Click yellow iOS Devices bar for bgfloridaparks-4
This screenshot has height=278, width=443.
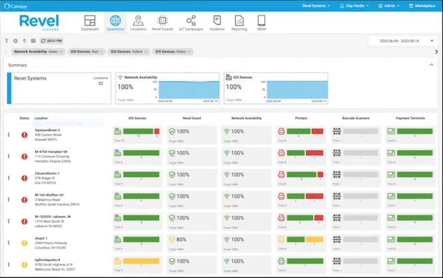click(141, 261)
